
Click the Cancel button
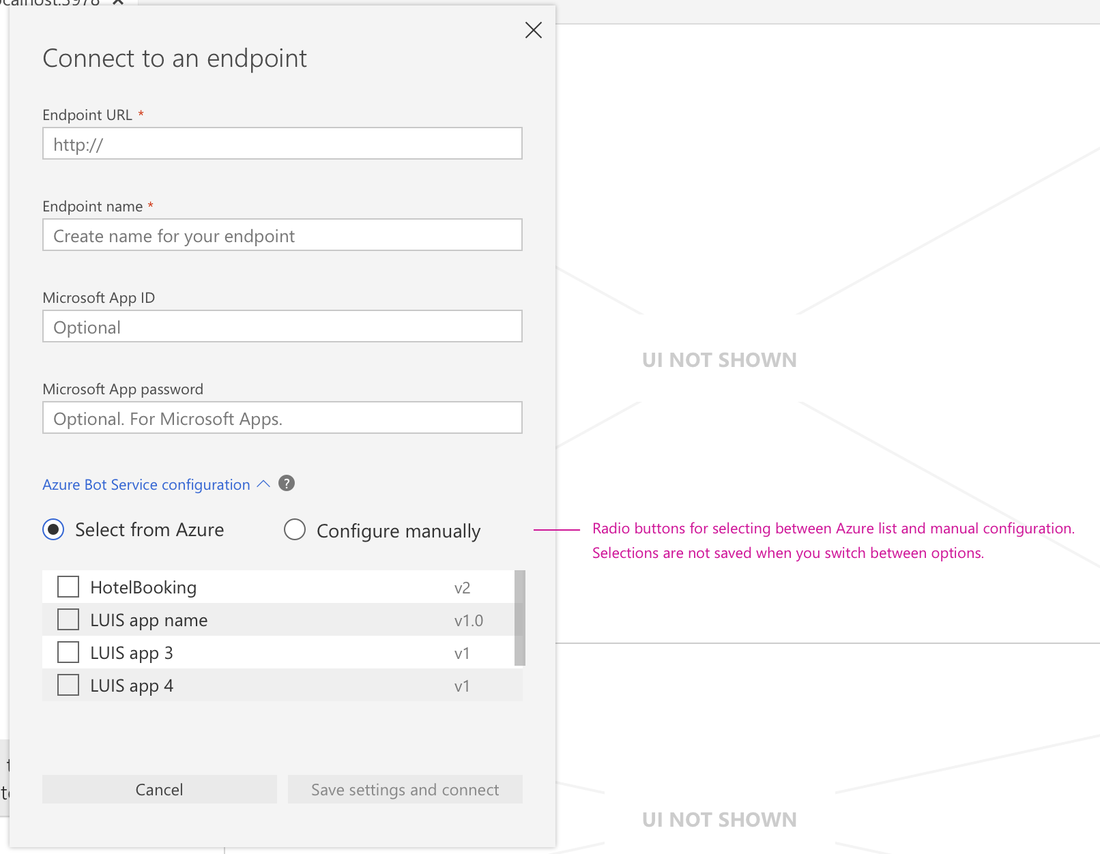159,789
